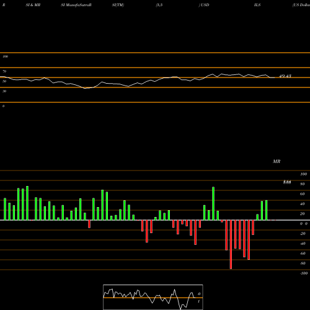Click the white RSI line's lowest dip
The height and width of the screenshot is (310, 310).
point(85,88)
